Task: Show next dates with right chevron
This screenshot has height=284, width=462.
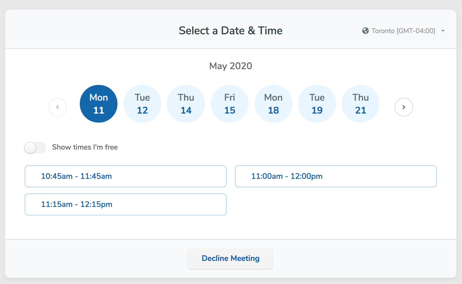Action: point(404,107)
